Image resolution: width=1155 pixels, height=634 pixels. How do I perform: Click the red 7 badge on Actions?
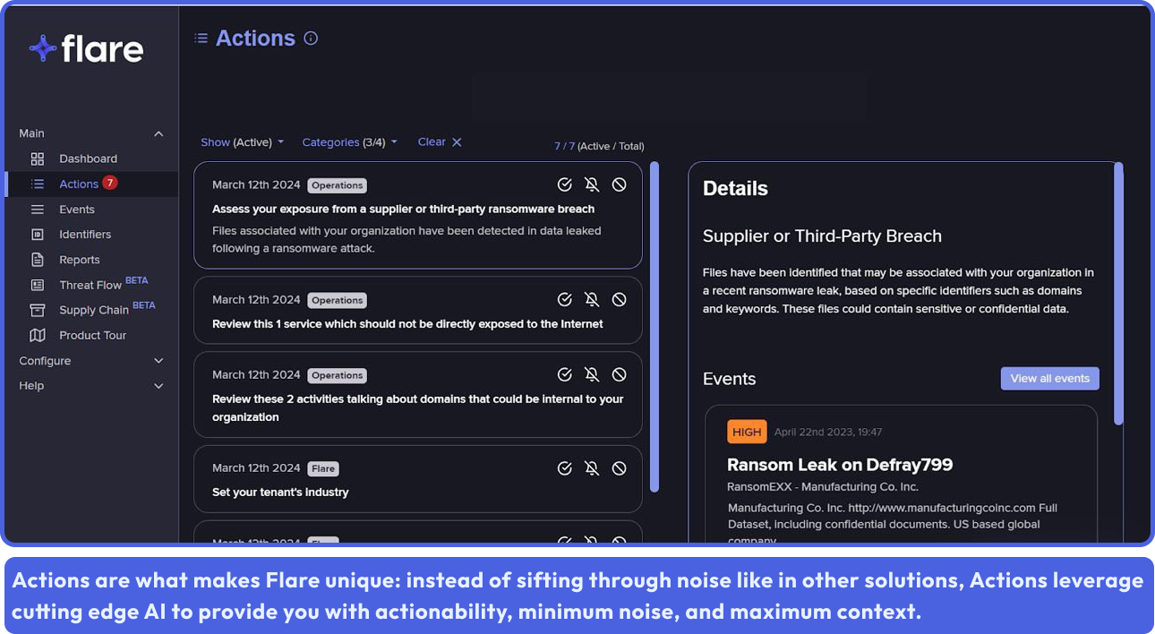point(109,183)
